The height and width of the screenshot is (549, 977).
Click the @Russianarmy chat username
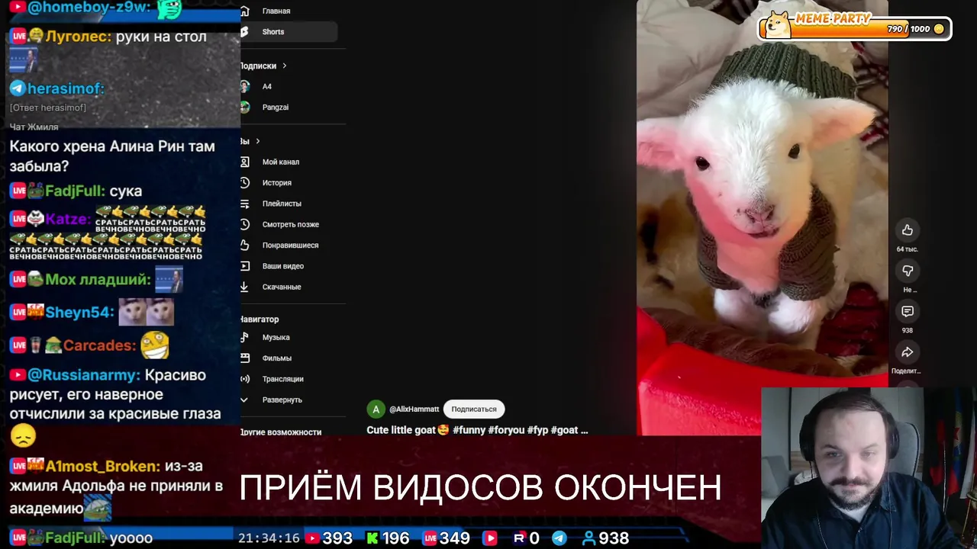pyautogui.click(x=84, y=375)
